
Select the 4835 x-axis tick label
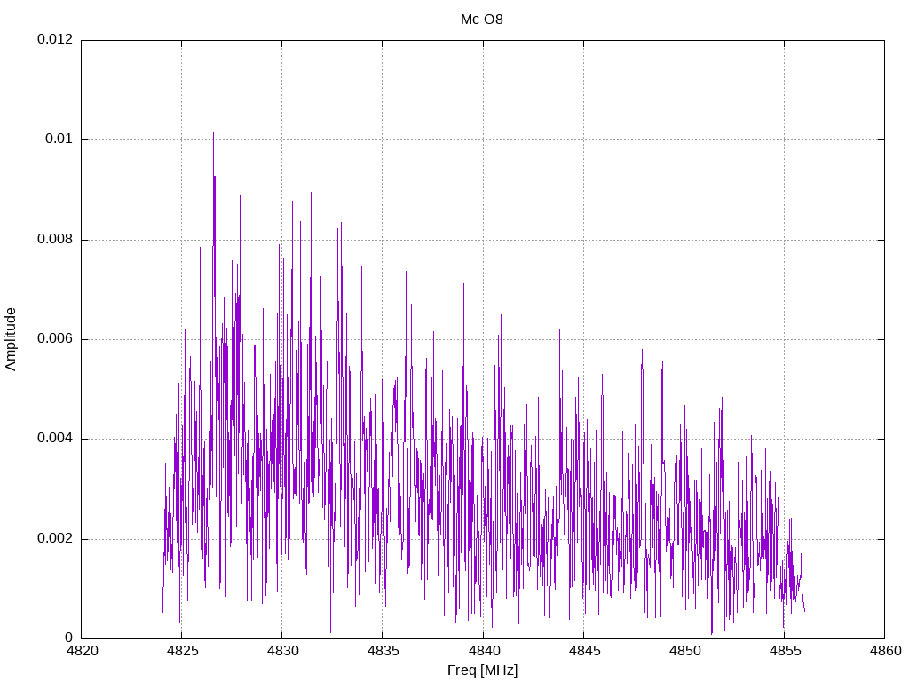383,651
